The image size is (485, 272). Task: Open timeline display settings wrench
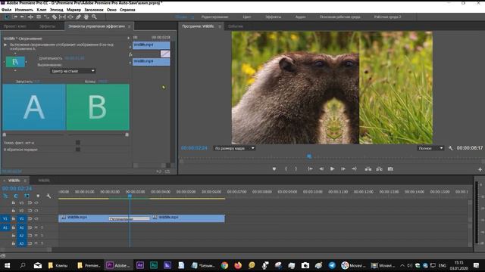tap(48, 196)
